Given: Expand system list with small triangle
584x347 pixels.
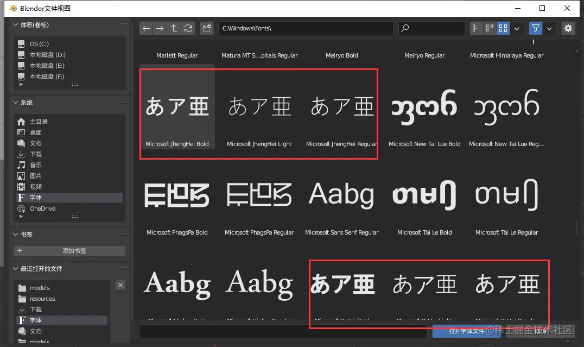Looking at the screenshot, I should point(21,216).
